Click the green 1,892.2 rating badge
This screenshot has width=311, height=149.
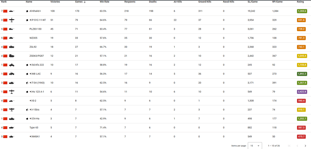click(302, 74)
